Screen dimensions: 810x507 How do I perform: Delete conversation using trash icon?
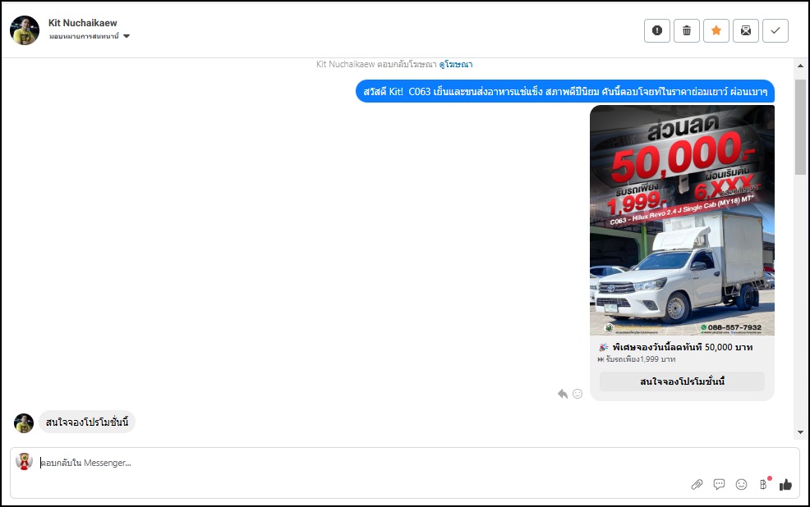tap(687, 30)
